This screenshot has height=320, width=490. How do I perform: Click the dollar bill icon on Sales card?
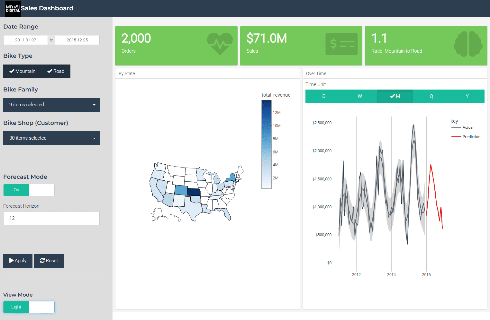tap(341, 44)
